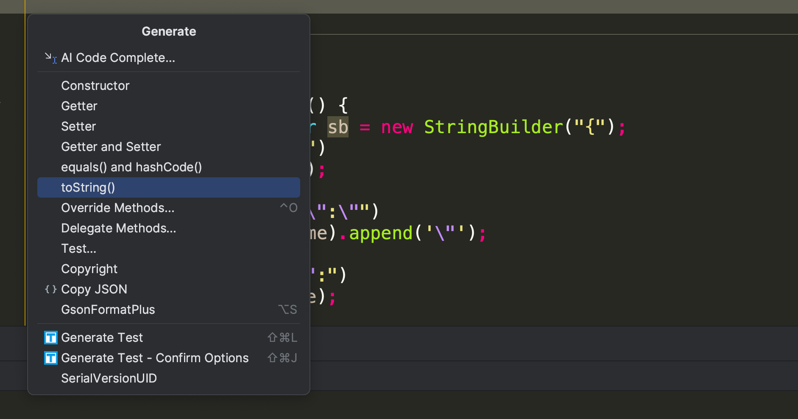Open Delegate Methods... dialog

click(169, 228)
